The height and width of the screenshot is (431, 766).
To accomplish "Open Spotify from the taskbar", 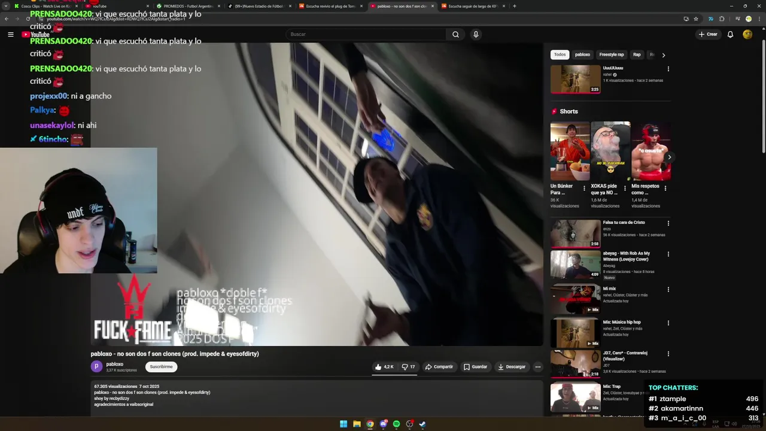I will pos(396,424).
